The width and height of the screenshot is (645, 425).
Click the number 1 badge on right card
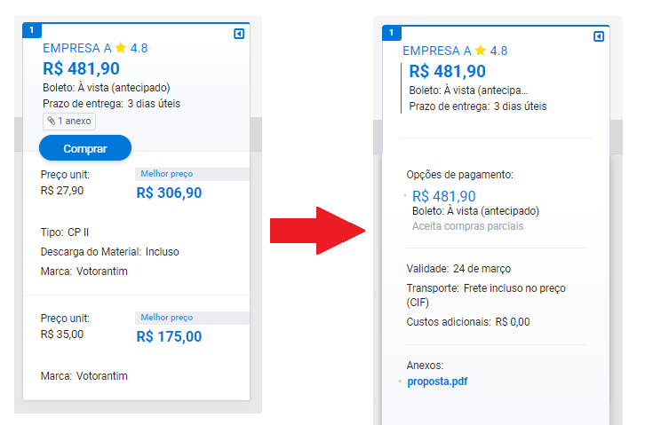point(392,33)
